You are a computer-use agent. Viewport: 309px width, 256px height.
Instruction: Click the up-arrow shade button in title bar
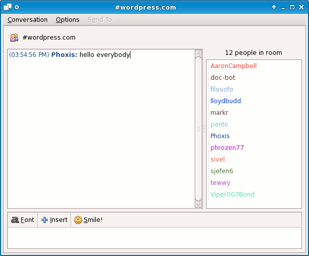point(274,7)
